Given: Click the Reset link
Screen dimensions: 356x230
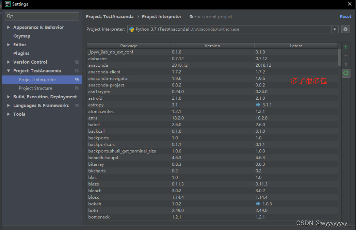Looking at the screenshot, I should pyautogui.click(x=345, y=17).
